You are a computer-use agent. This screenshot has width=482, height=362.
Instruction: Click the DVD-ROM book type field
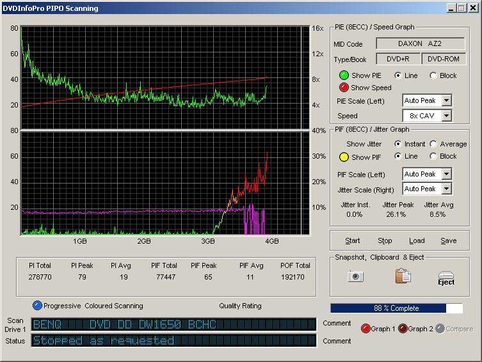(444, 59)
